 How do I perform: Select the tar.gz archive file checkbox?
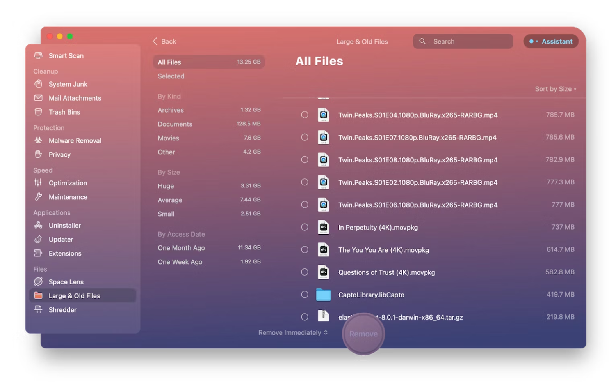pos(304,317)
